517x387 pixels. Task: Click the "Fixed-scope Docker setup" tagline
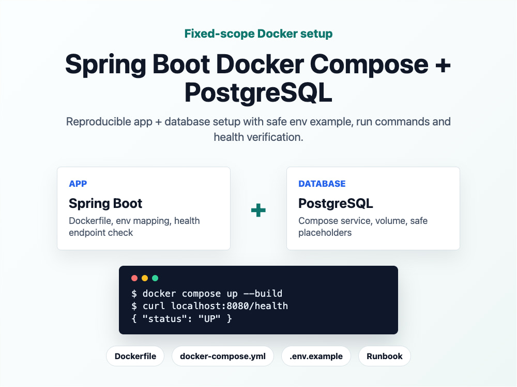(258, 34)
